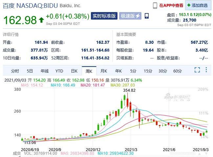Select the 日K daily candlestick tab
Image resolution: width=213 pixels, height=157 pixels.
point(74,71)
